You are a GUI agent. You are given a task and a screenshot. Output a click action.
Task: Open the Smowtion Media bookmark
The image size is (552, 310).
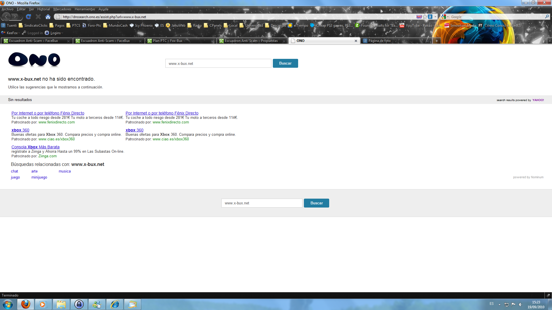tap(460, 25)
